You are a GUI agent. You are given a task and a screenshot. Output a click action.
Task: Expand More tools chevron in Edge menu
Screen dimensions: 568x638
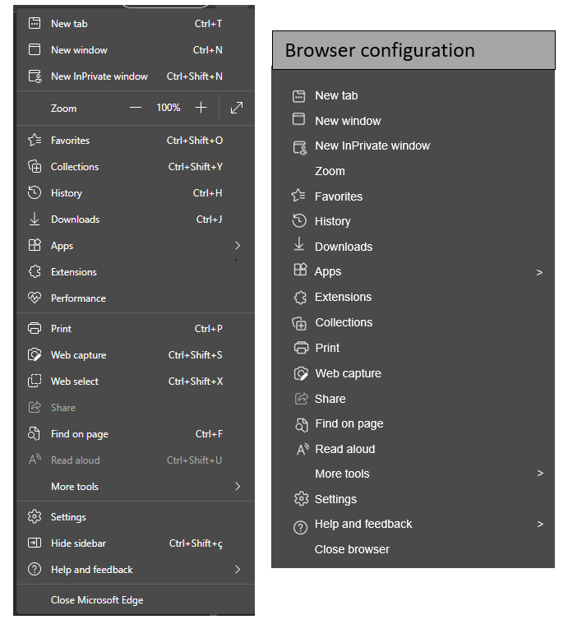[238, 486]
